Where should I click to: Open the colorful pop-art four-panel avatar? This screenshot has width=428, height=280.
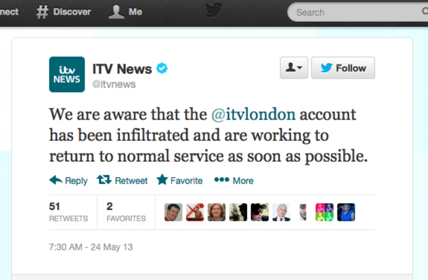(x=324, y=212)
